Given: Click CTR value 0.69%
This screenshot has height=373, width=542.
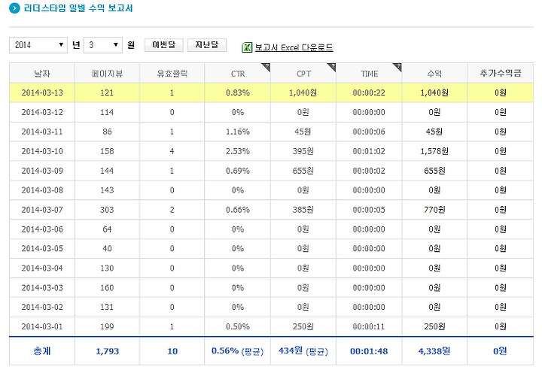Looking at the screenshot, I should (238, 171).
